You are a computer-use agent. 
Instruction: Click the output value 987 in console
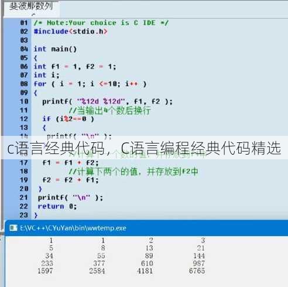[x=199, y=263]
